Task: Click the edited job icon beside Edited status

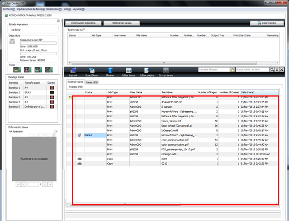Action: 79,135
